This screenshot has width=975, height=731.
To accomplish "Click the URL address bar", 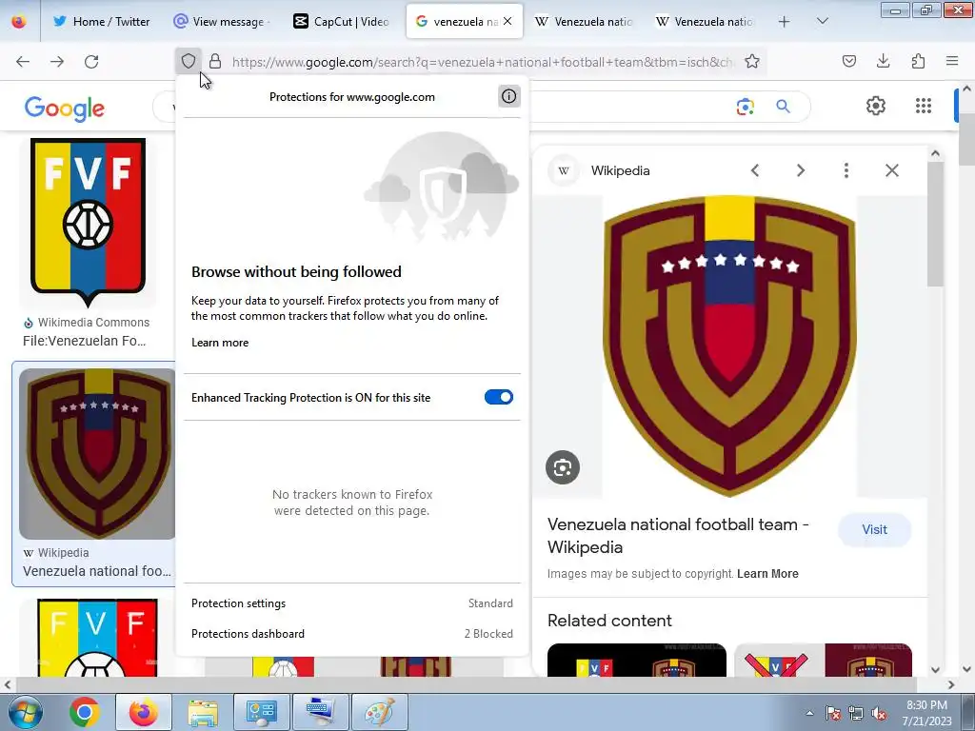I will (482, 62).
